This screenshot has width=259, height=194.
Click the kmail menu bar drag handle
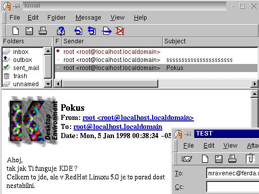pos(4,18)
